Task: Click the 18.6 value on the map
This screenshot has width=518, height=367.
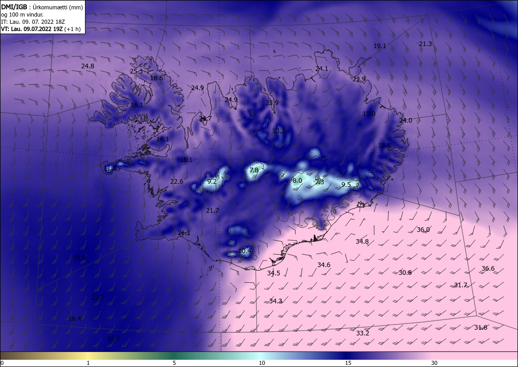Action: click(x=156, y=78)
